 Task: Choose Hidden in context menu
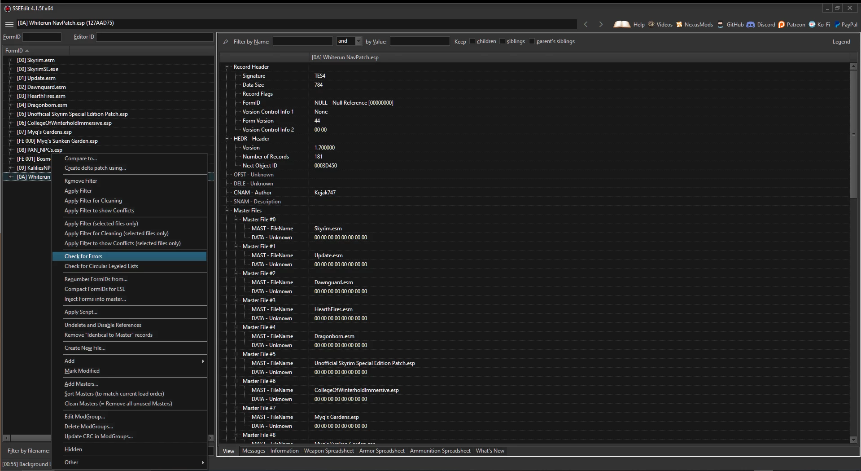coord(129,449)
